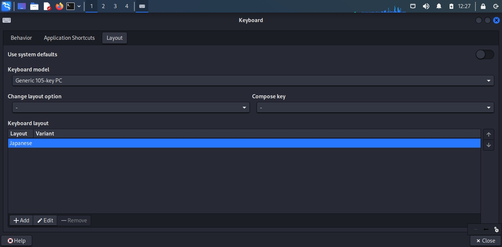
Task: Click the Remove layout button
Action: pos(74,220)
